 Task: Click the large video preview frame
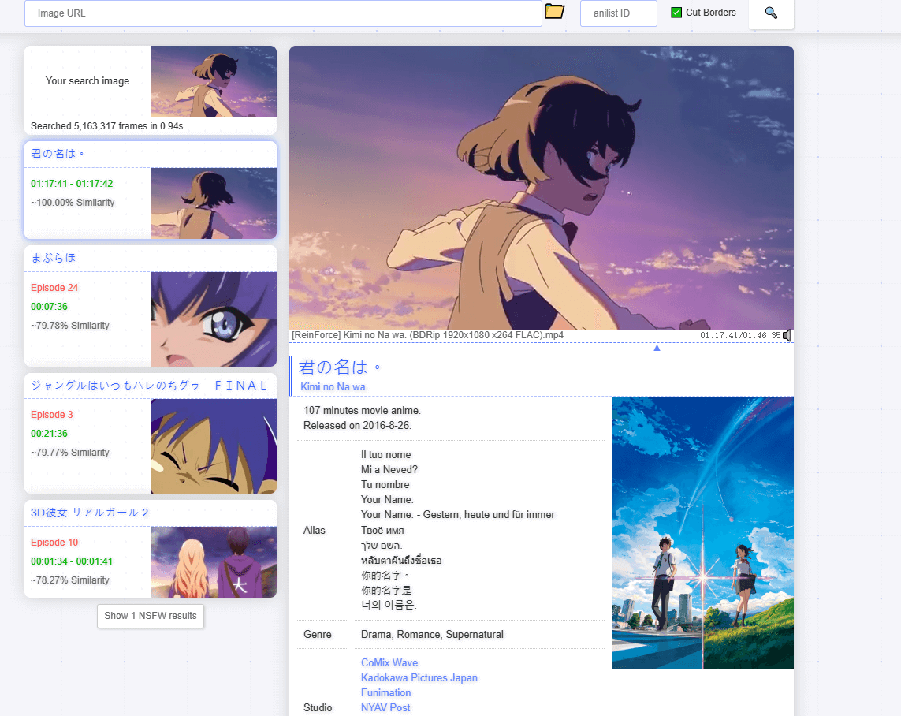tap(542, 188)
